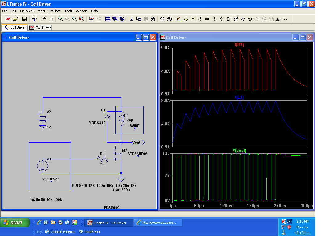Viewport: 321px width, 237px height.
Task: Click the Outlook Express quick launch link
Action: (x=60, y=232)
